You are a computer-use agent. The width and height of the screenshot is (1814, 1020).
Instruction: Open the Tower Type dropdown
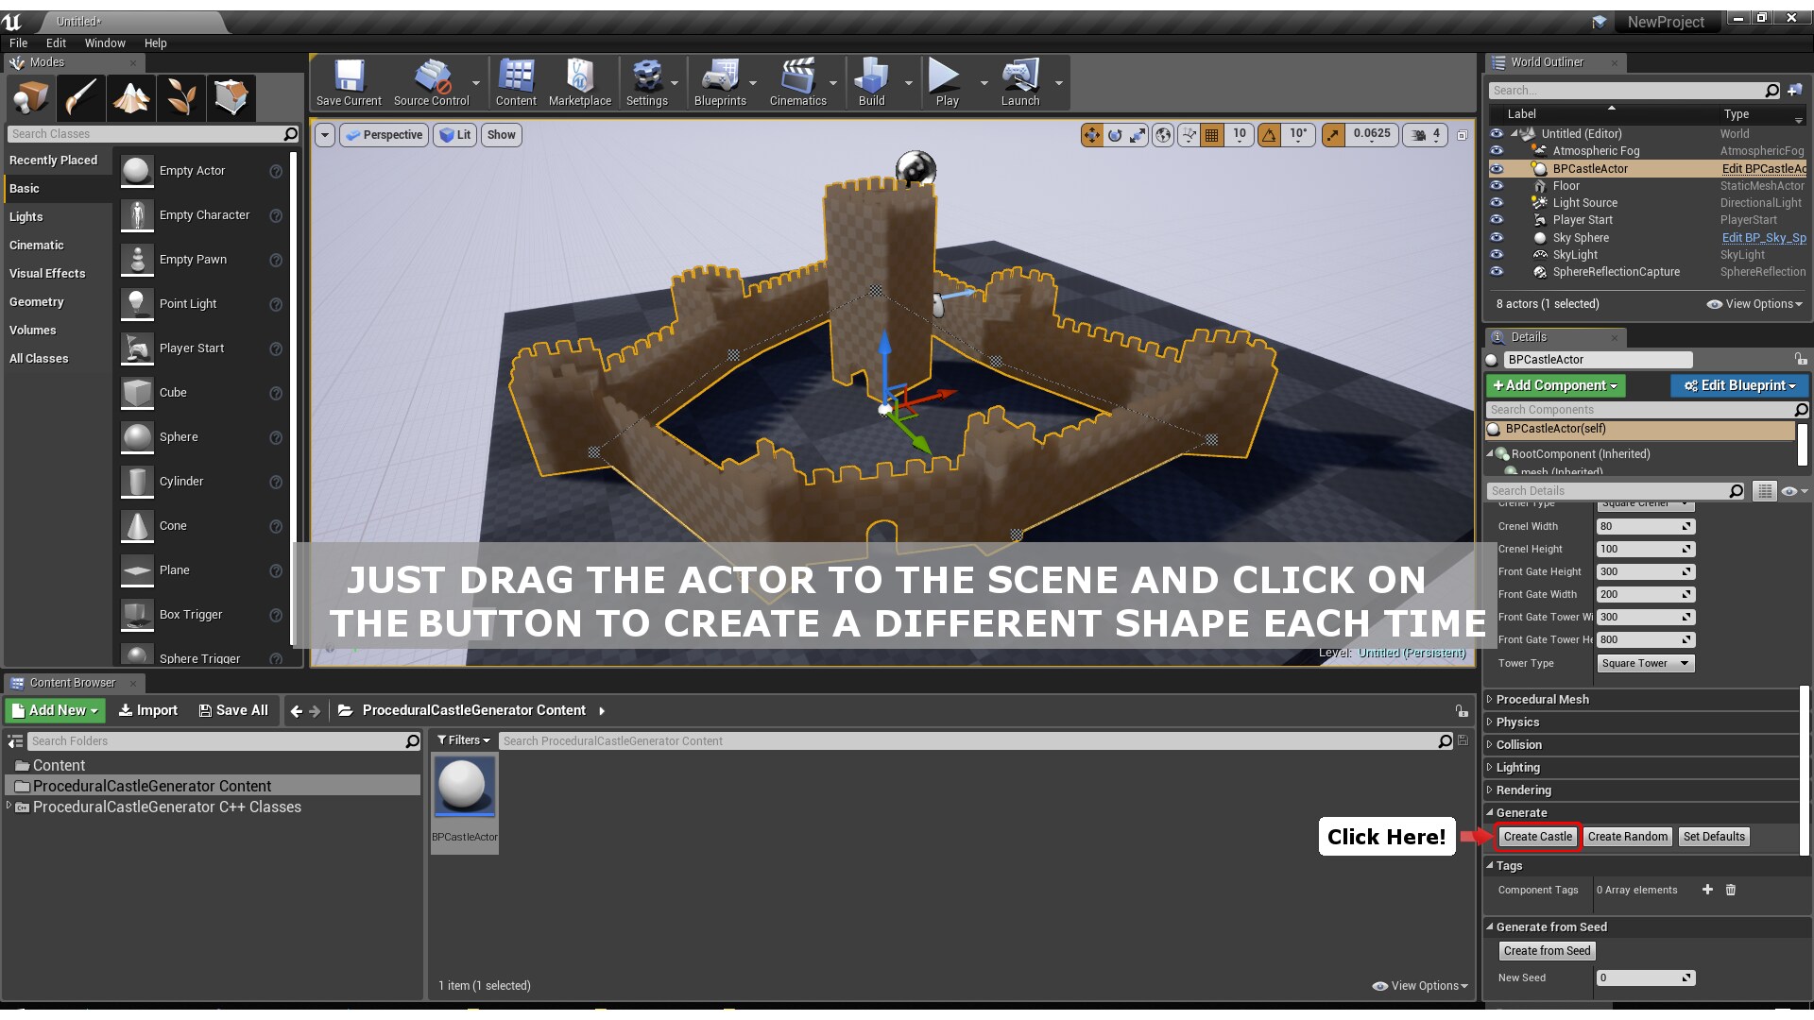pyautogui.click(x=1644, y=663)
